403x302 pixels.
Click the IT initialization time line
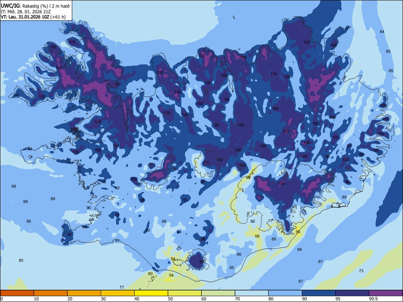click(26, 12)
